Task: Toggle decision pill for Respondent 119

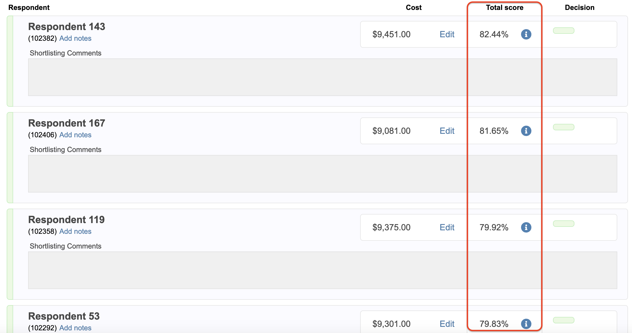Action: coord(563,224)
